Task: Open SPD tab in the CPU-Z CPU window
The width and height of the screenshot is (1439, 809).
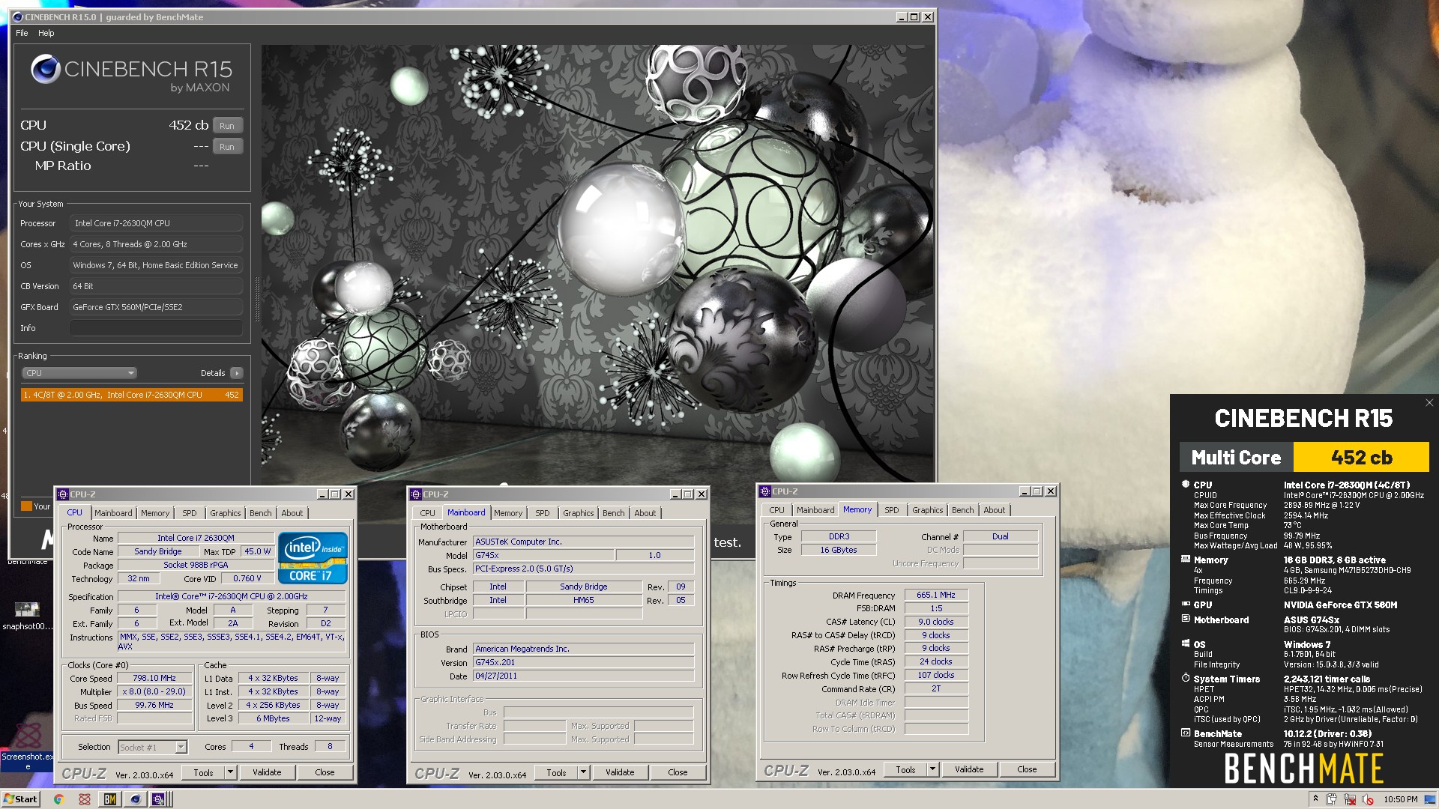Action: [x=190, y=513]
